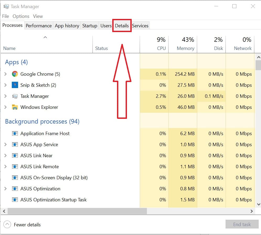Sort processes by Memory column
The height and width of the screenshot is (235, 261).
(183, 44)
